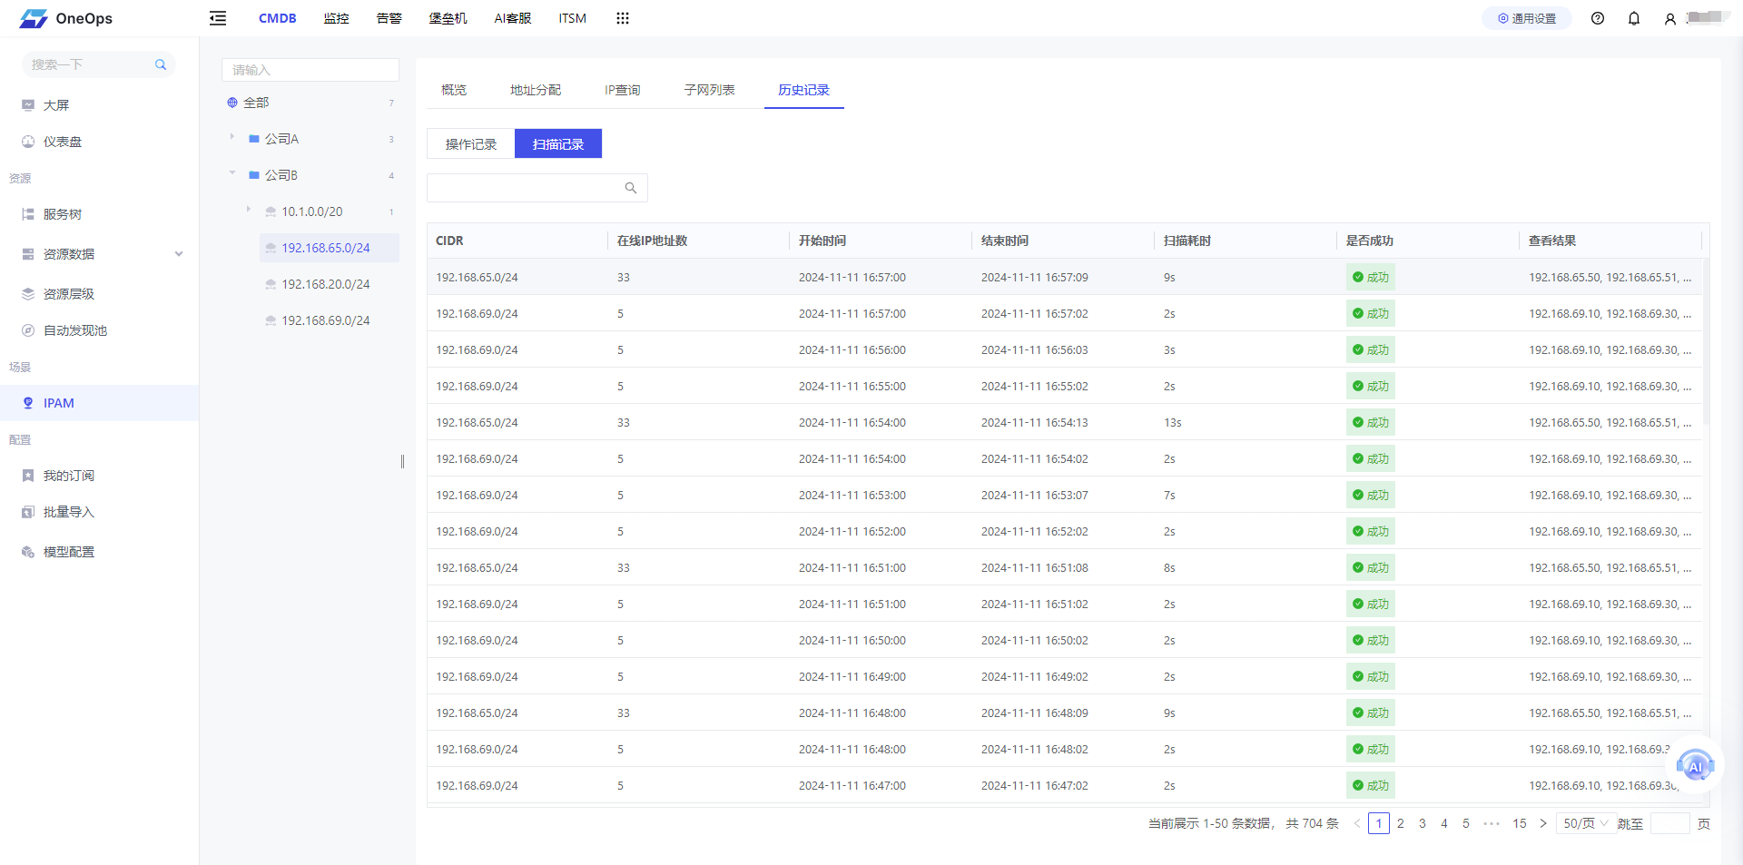Open the help question-mark icon
The width and height of the screenshot is (1743, 865).
(x=1598, y=18)
